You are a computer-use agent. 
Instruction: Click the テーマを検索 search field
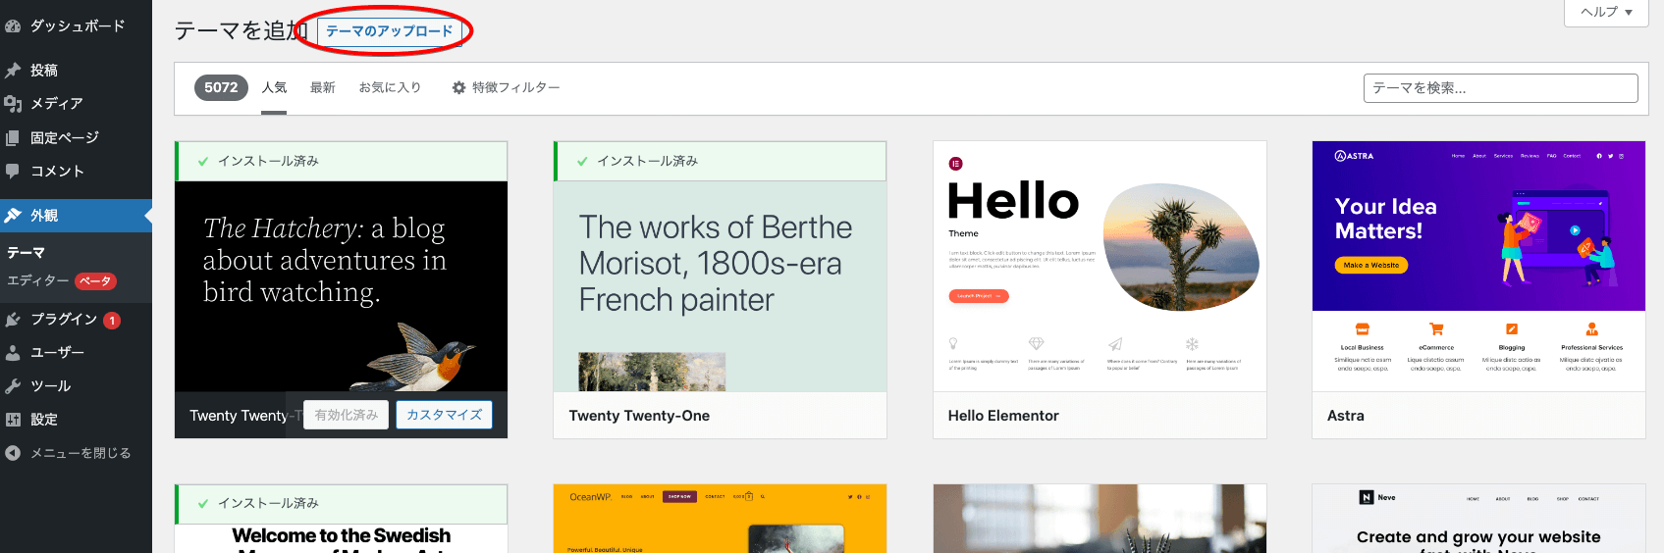[1499, 88]
